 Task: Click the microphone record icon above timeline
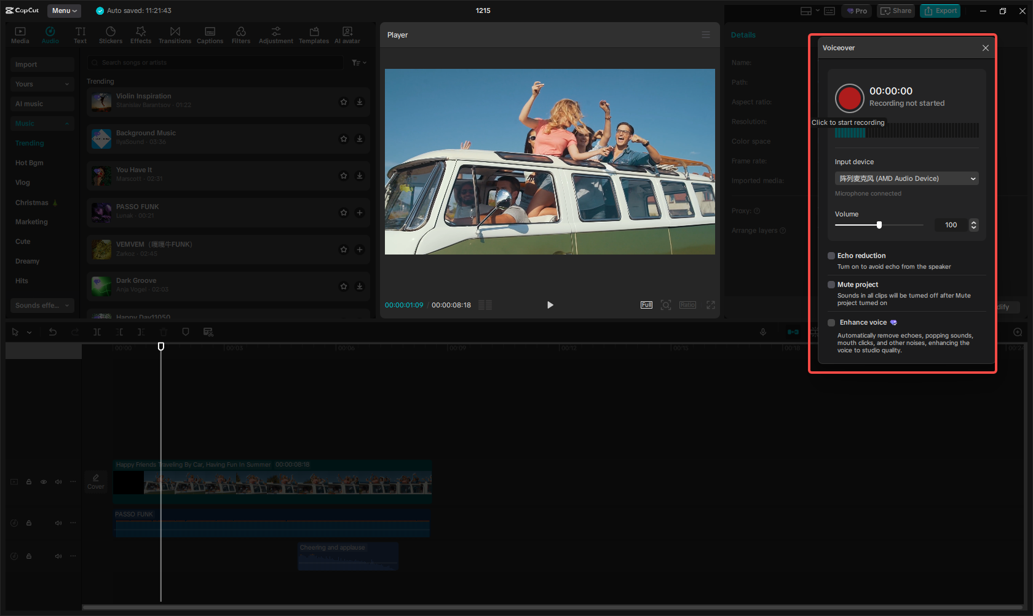762,332
